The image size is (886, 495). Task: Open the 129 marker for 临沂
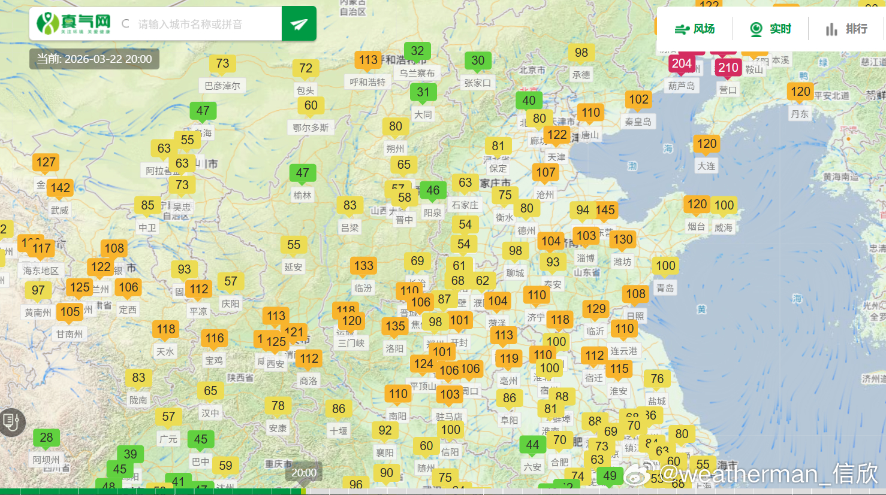pos(596,309)
